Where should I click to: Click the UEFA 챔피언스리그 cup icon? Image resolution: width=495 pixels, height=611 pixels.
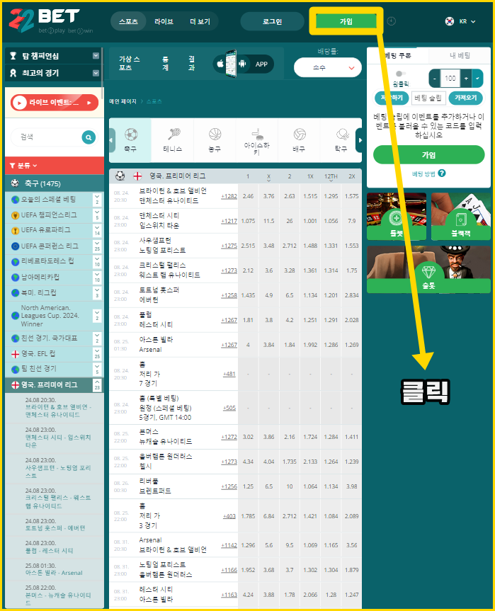[x=15, y=215]
